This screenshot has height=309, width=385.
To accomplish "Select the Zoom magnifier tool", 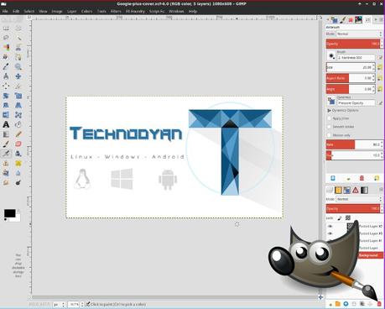I will pos(18,66).
